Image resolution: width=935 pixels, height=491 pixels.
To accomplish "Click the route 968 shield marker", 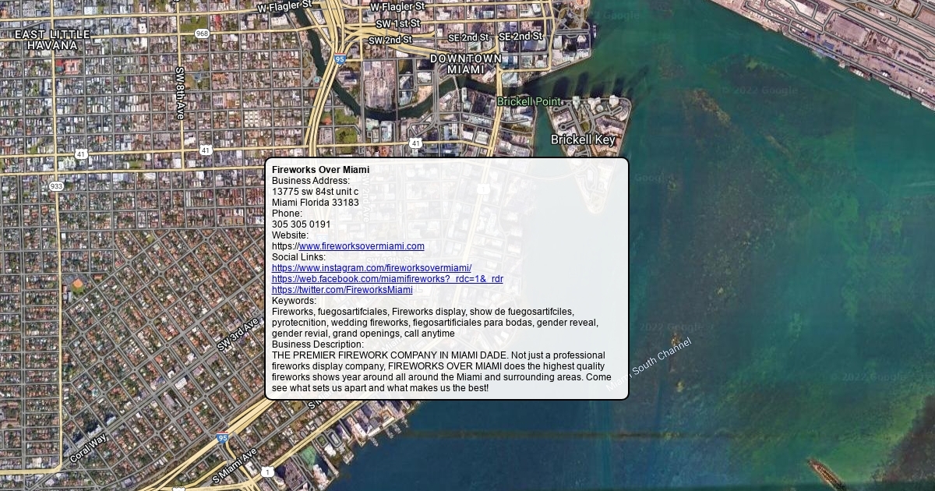I will pyautogui.click(x=202, y=34).
